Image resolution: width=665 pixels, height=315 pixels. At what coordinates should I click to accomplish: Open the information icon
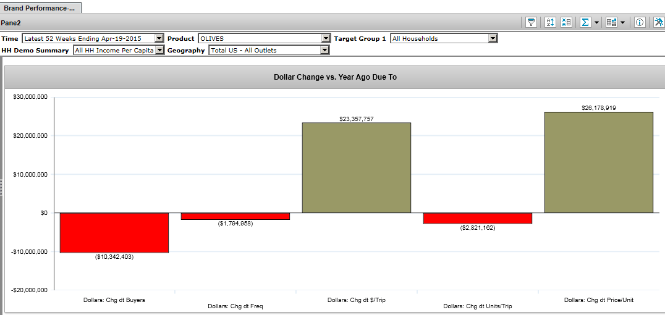pyautogui.click(x=640, y=22)
